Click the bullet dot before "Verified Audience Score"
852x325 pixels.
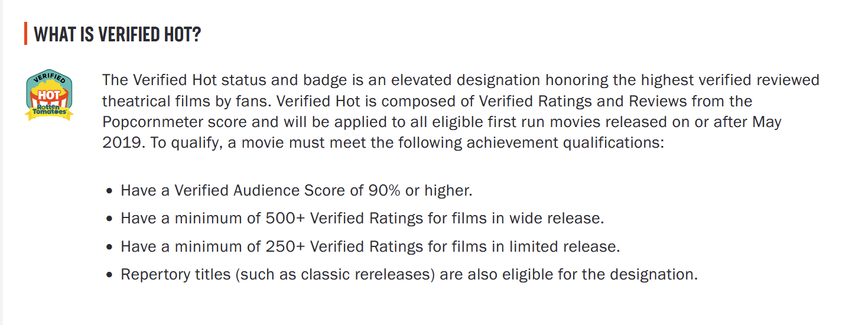pos(109,191)
